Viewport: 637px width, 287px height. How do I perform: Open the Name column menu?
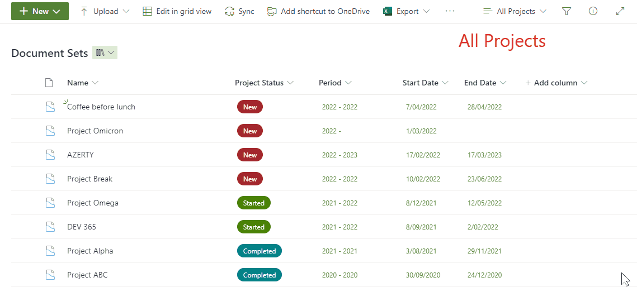click(x=83, y=83)
